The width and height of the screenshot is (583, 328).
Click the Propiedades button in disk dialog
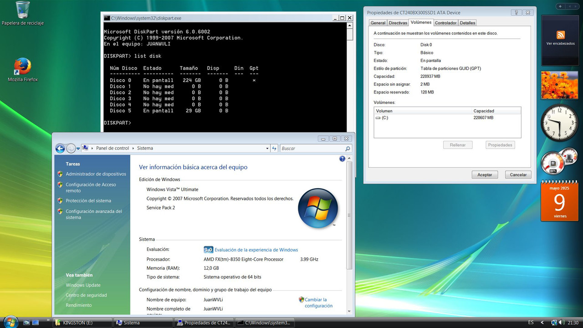500,145
